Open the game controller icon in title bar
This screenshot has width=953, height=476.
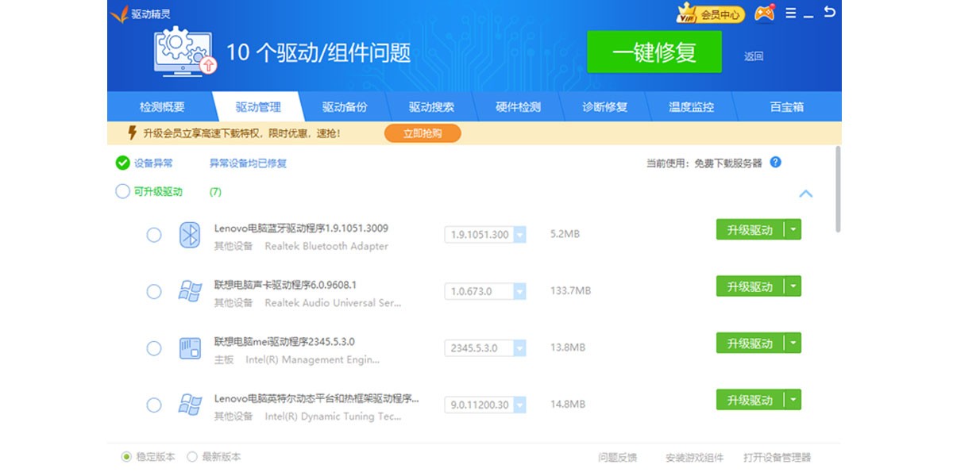pos(764,13)
